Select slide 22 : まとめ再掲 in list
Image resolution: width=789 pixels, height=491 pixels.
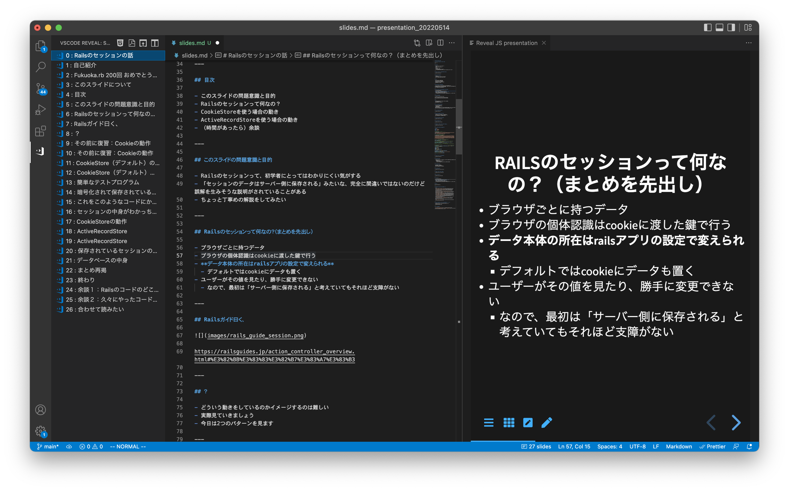coord(86,270)
